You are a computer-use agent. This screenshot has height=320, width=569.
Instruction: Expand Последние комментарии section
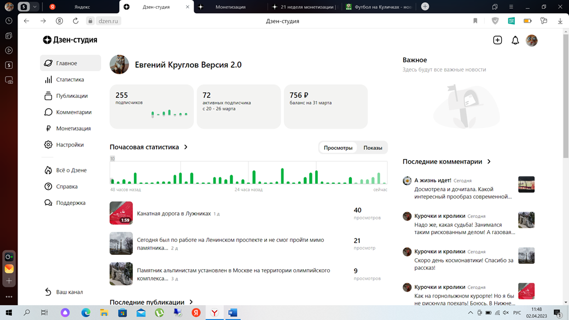pyautogui.click(x=446, y=161)
